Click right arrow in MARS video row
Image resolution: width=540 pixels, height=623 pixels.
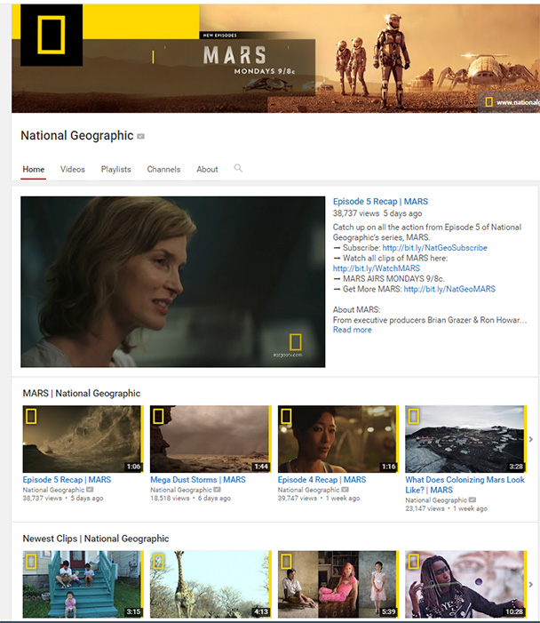530,439
